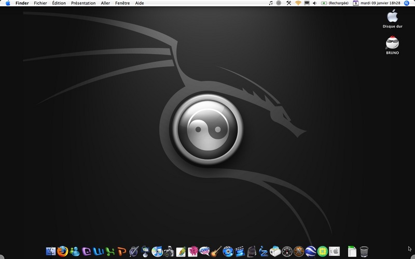Open the Trash in the dock
Screen dimensions: 415x259
(364, 251)
